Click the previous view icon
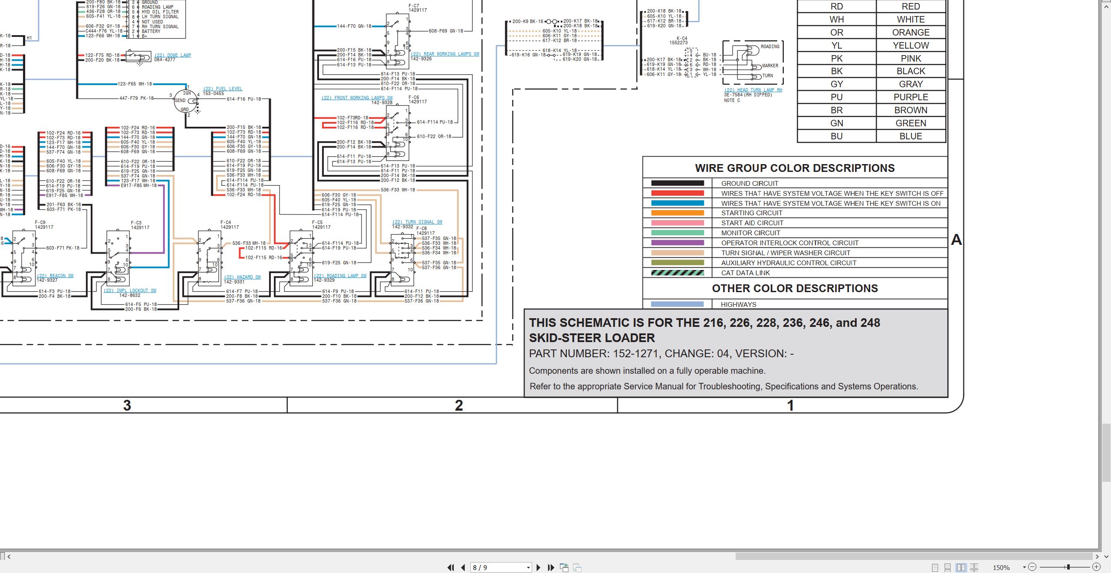Image resolution: width=1111 pixels, height=573 pixels. (x=564, y=567)
